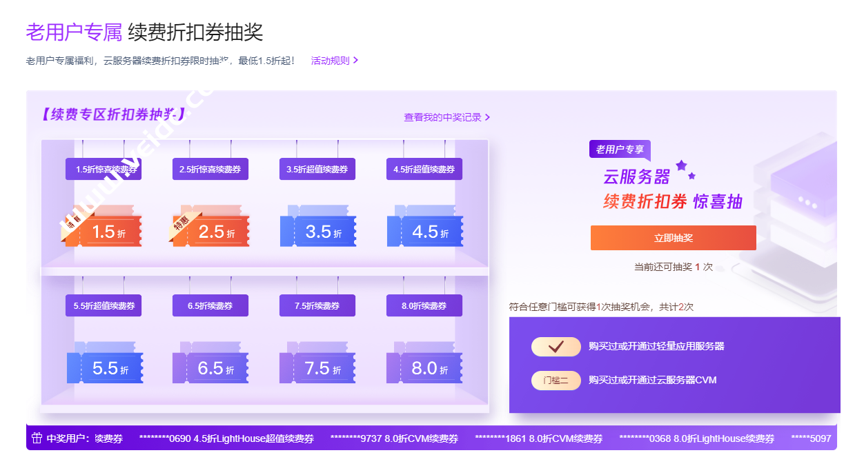
Task: Click the 5.5折 coupon ticket icon
Action: [x=105, y=368]
